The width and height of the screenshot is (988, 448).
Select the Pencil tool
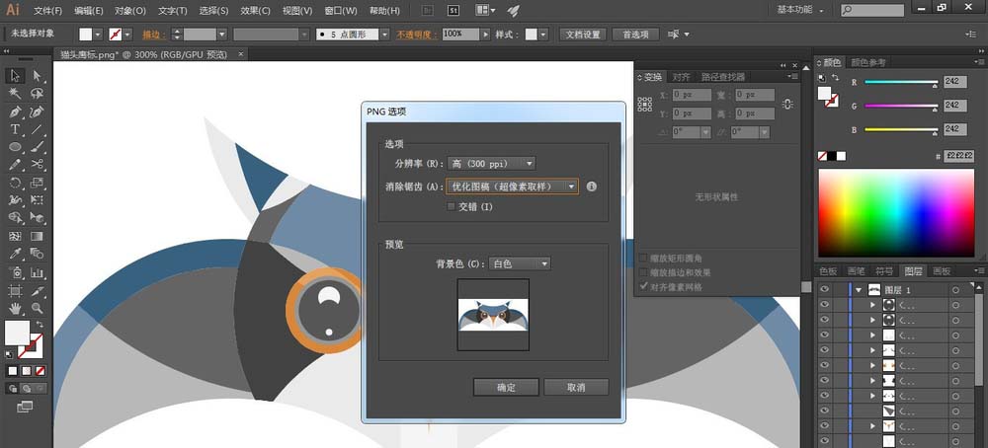coord(15,165)
